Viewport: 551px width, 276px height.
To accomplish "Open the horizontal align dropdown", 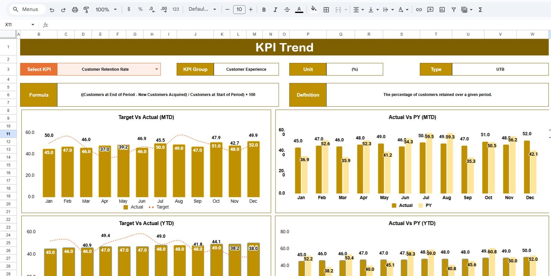I will (x=358, y=10).
